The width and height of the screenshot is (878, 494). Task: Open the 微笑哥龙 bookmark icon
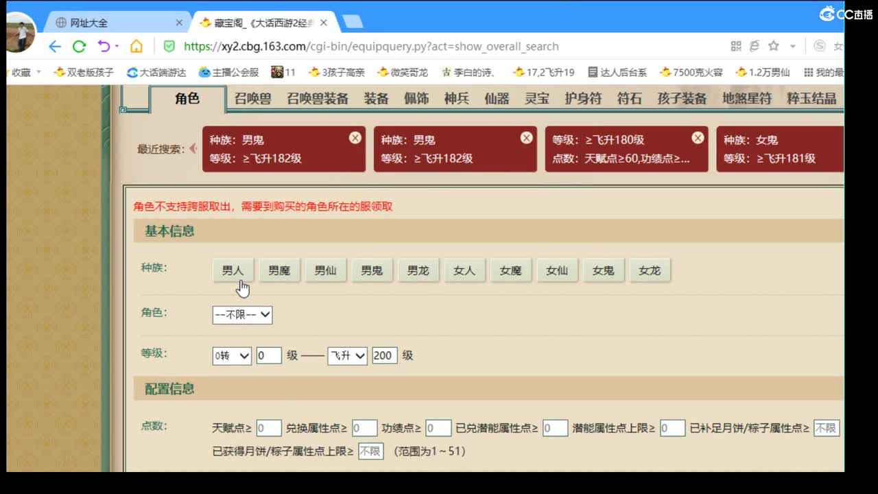[x=382, y=72]
